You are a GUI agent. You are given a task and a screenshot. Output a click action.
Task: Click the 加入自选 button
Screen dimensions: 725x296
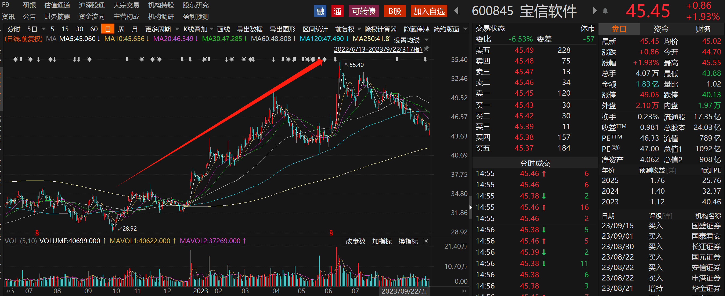click(429, 11)
